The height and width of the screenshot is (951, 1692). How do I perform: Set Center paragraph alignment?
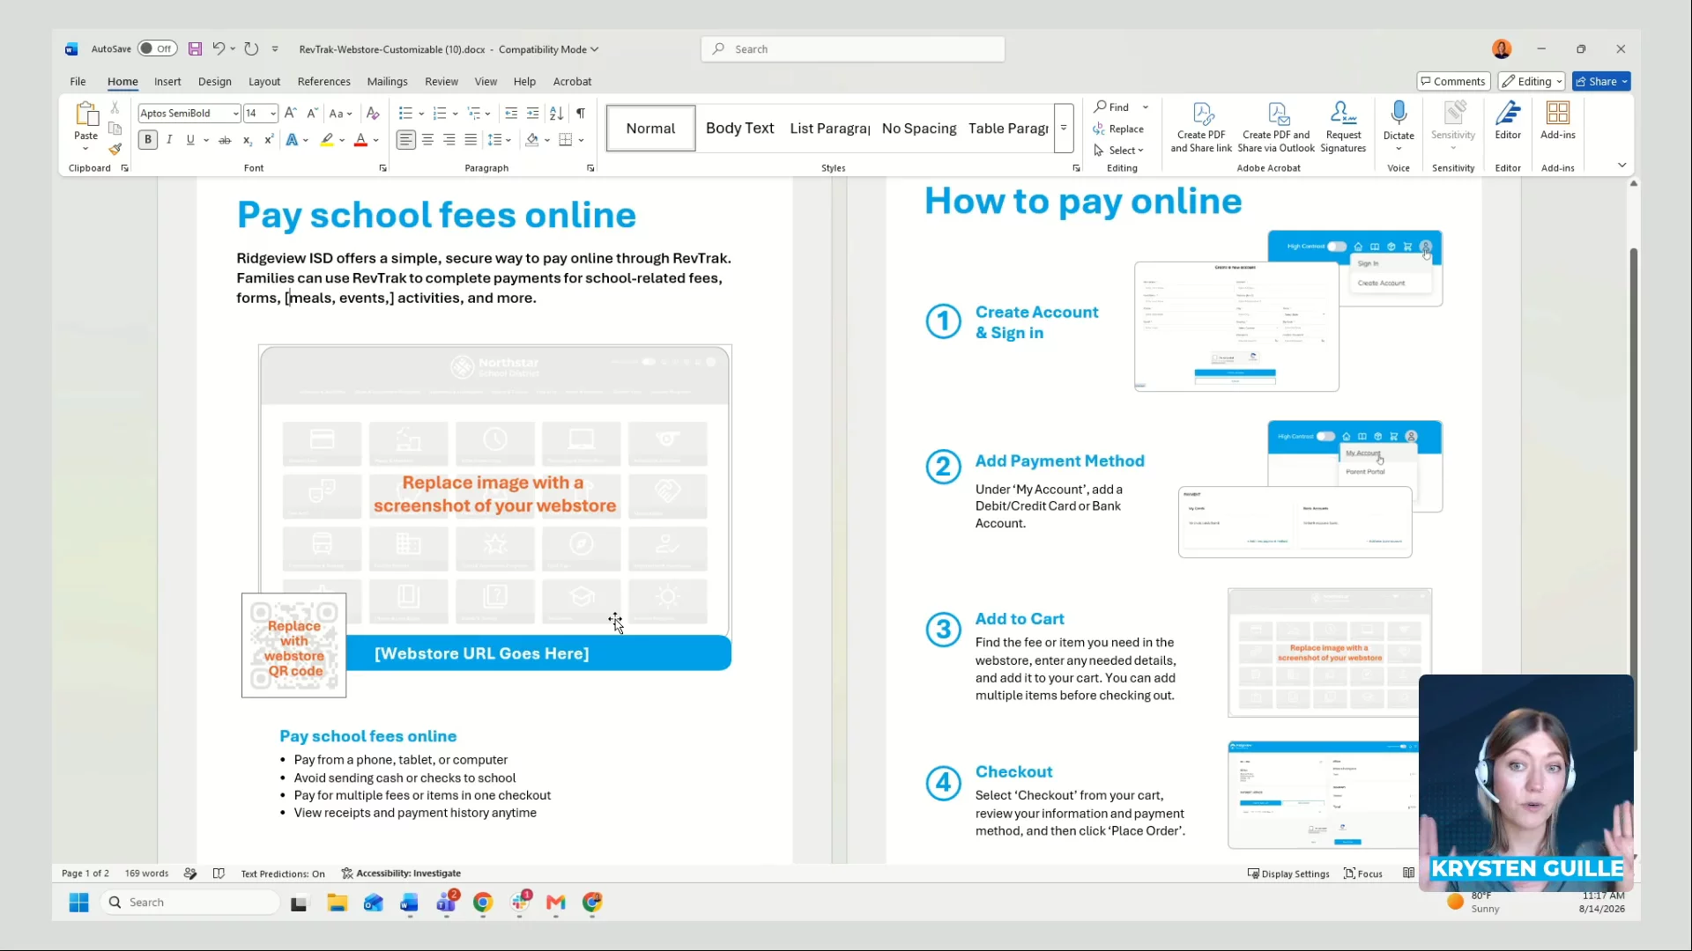point(427,140)
